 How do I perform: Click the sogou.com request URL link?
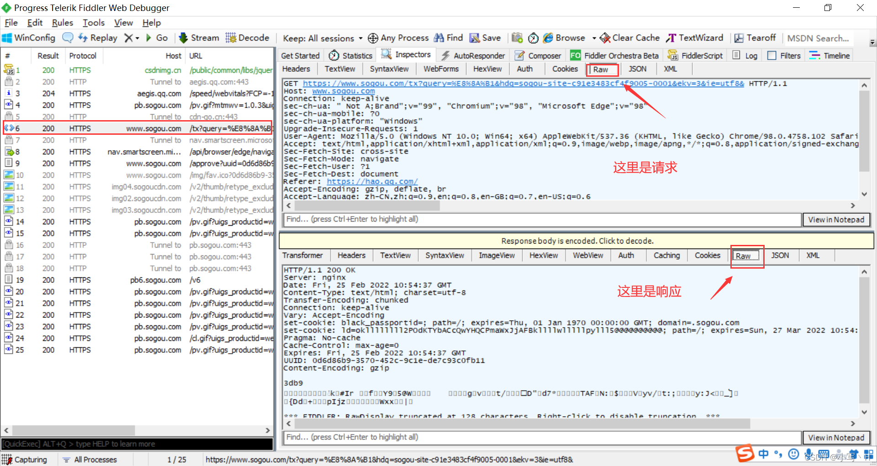tap(523, 84)
